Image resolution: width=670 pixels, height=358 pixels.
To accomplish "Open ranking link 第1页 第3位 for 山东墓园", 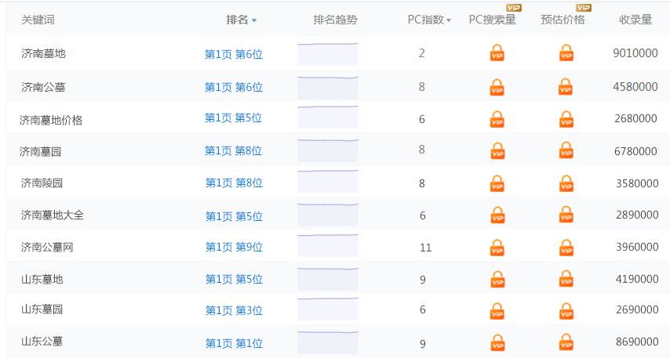I will [234, 310].
